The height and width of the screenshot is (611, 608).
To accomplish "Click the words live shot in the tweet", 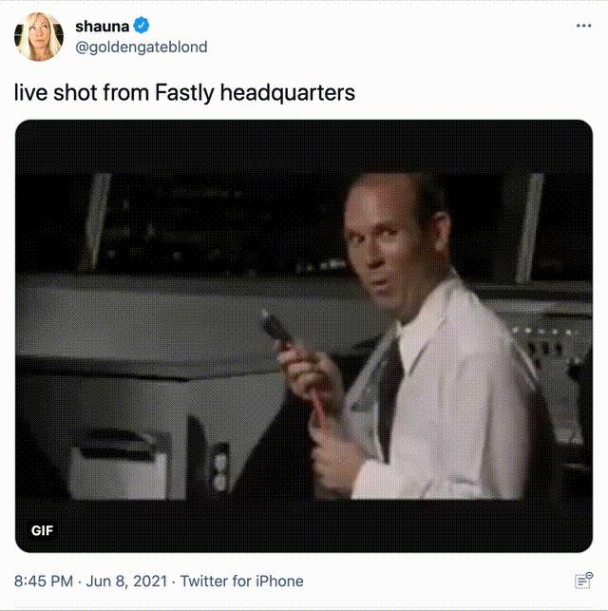I will 56,93.
